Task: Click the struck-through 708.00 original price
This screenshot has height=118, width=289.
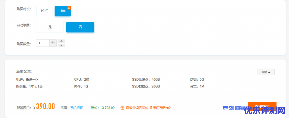Action: [x=108, y=108]
